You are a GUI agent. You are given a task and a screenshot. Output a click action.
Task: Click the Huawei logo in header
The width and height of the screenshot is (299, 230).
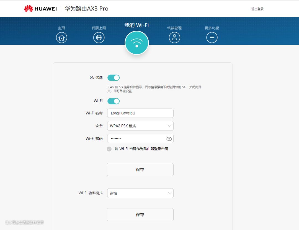point(40,9)
